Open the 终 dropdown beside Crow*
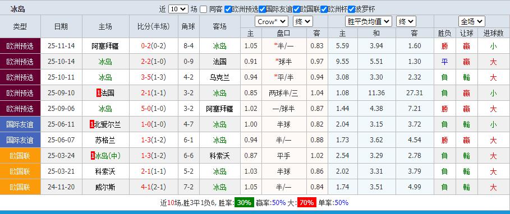 pos(303,22)
